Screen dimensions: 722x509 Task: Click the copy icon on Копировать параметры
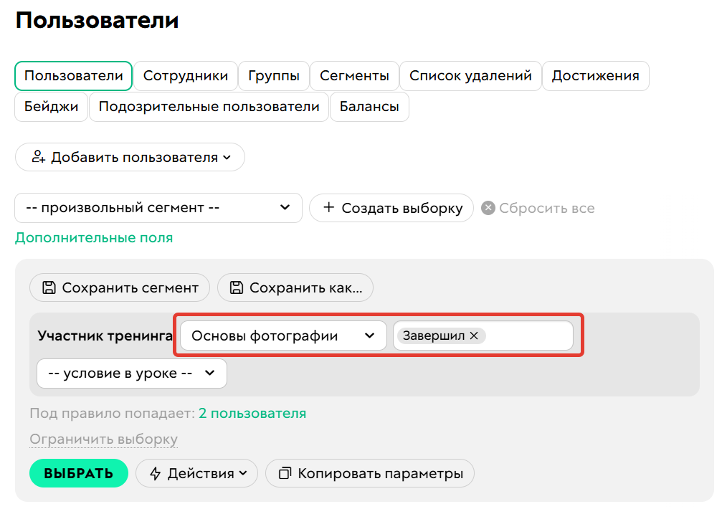(286, 473)
